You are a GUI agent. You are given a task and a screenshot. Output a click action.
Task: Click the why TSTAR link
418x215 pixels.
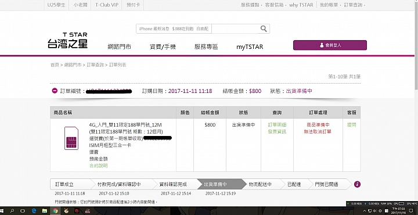click(301, 5)
